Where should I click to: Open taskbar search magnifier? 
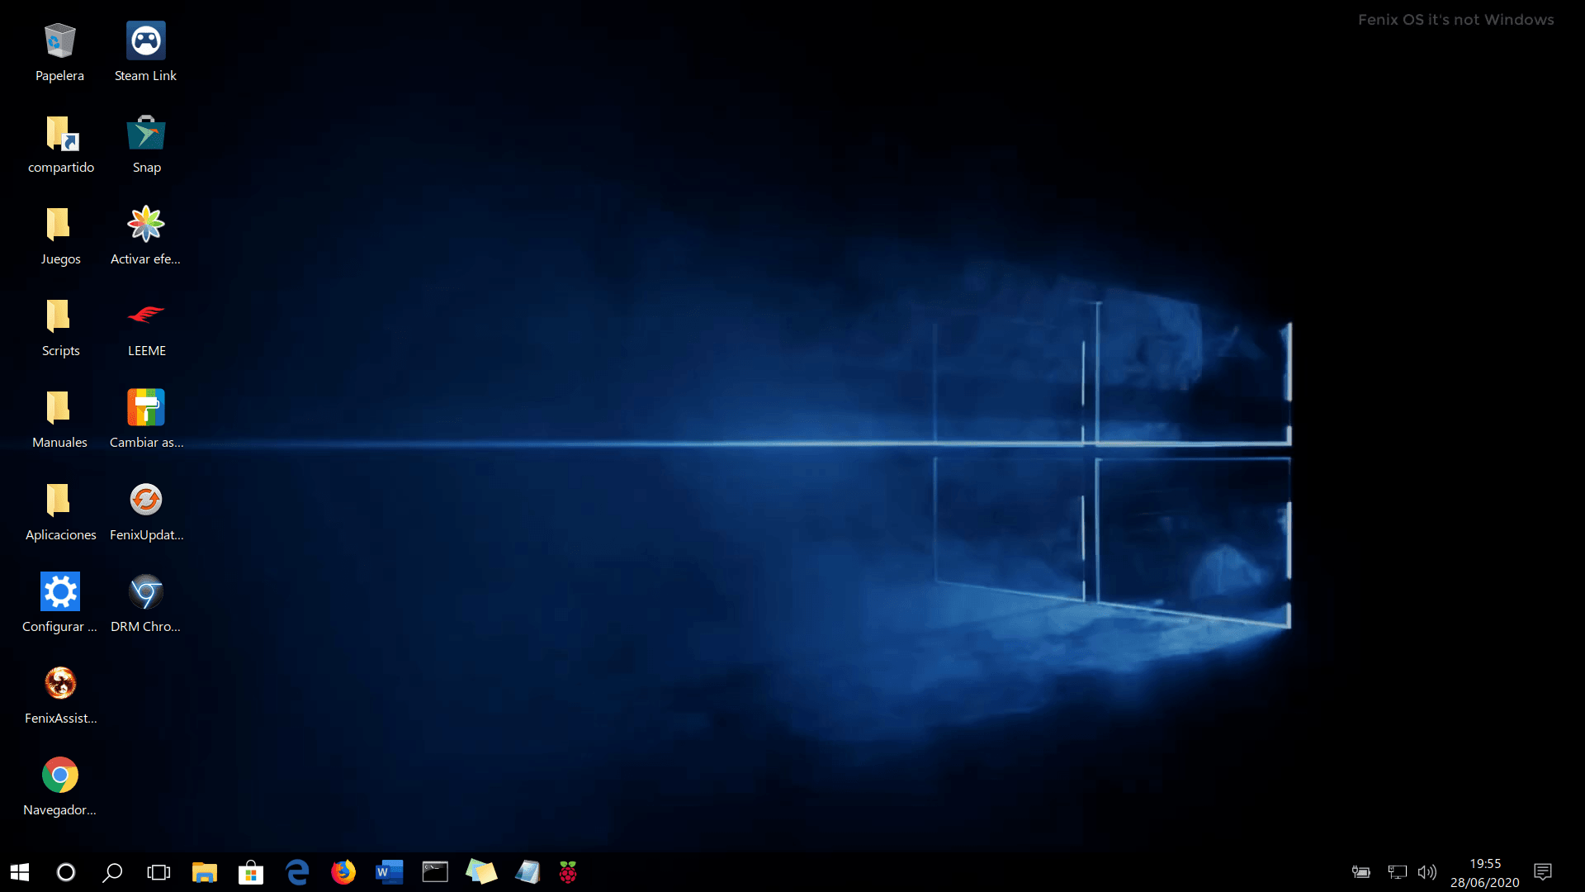tap(112, 872)
